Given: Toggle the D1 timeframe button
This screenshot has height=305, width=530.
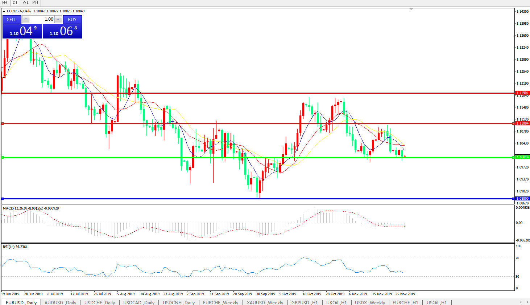Looking at the screenshot, I should [x=15, y=3].
